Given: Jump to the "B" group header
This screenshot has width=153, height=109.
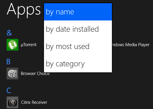Looking at the screenshot, I should click(8, 62).
